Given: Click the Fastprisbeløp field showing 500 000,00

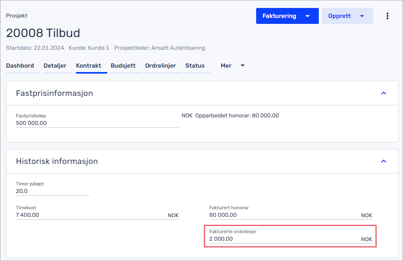Looking at the screenshot, I should coord(97,123).
